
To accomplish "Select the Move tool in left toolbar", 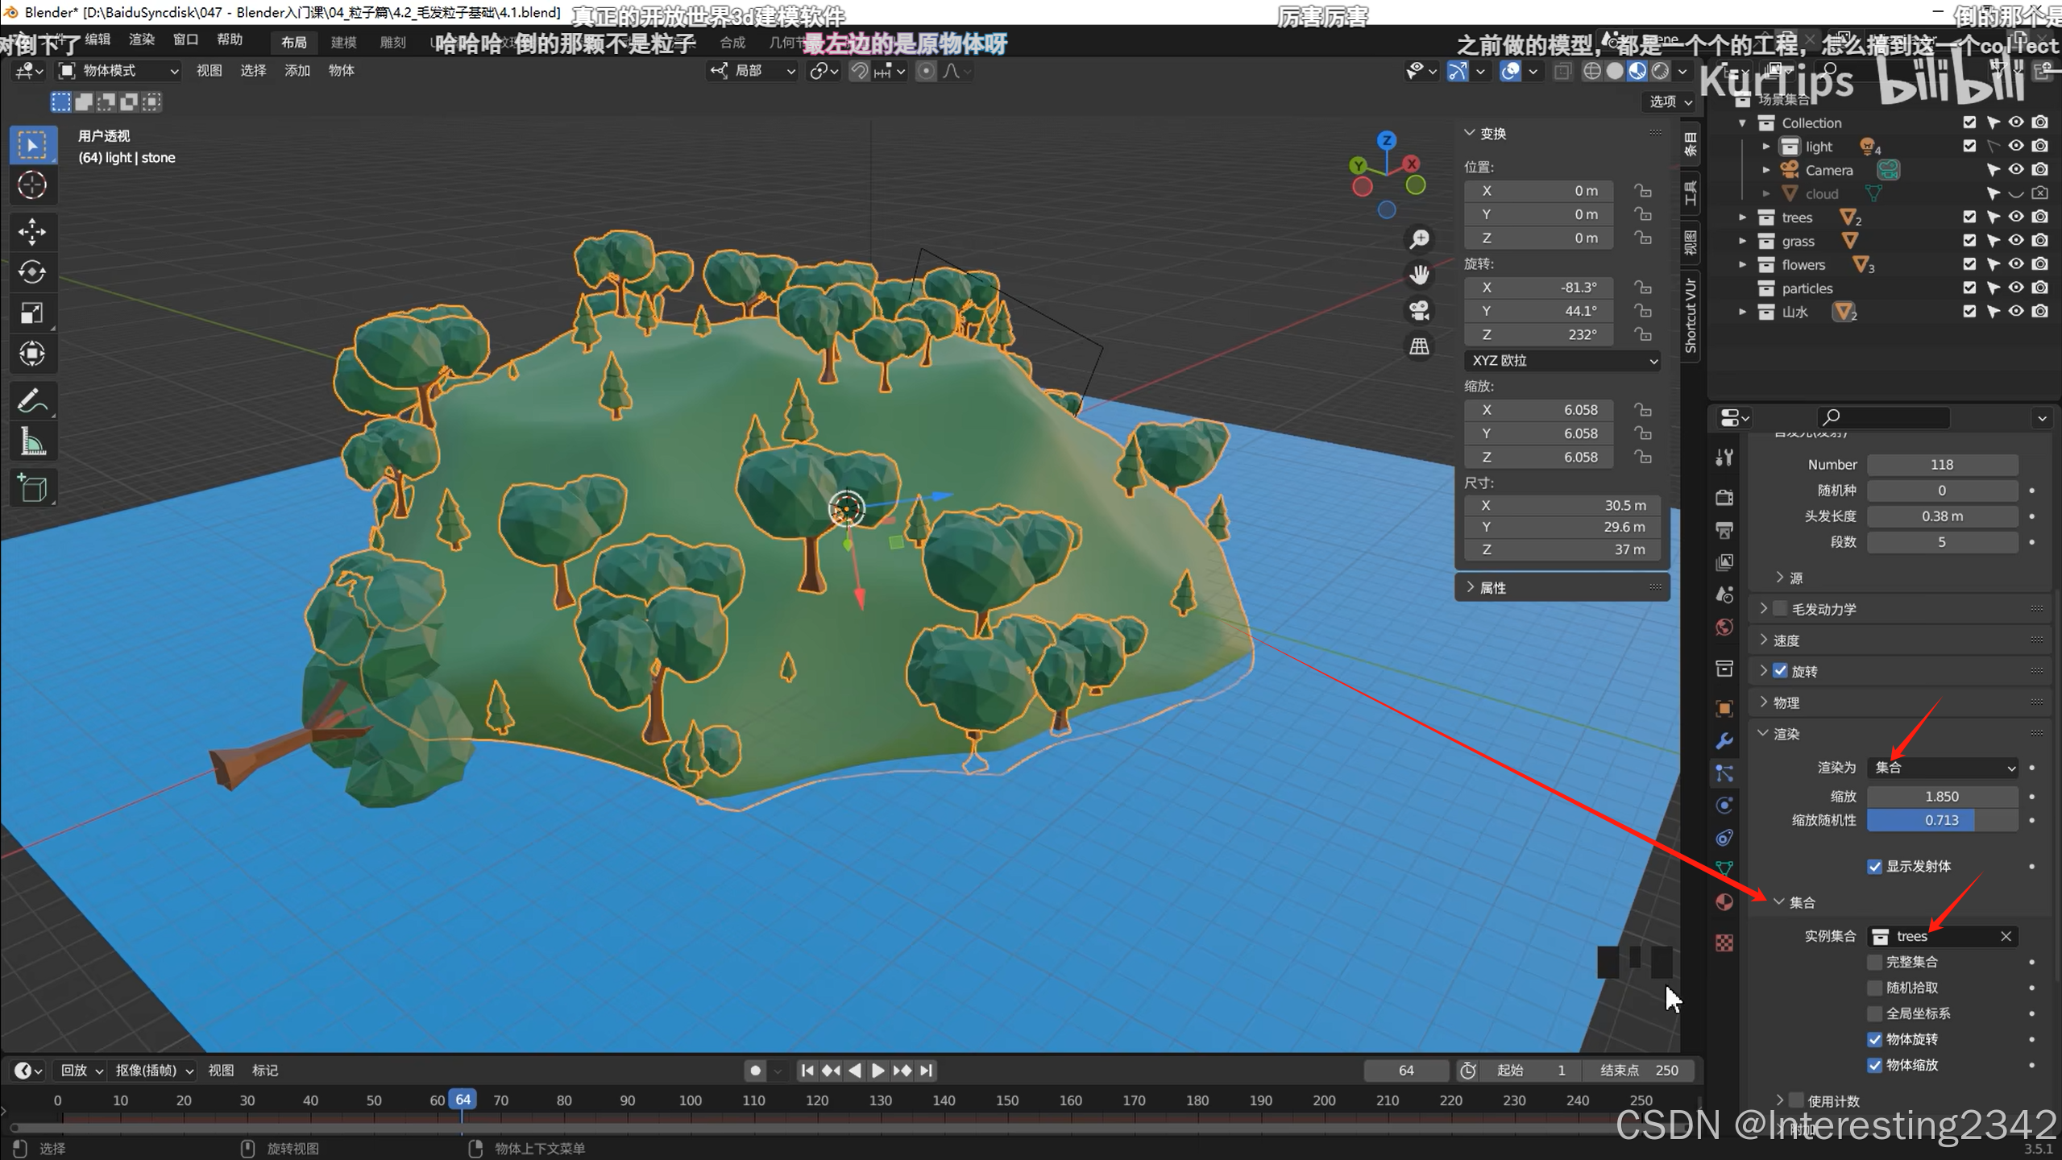I will tap(32, 231).
